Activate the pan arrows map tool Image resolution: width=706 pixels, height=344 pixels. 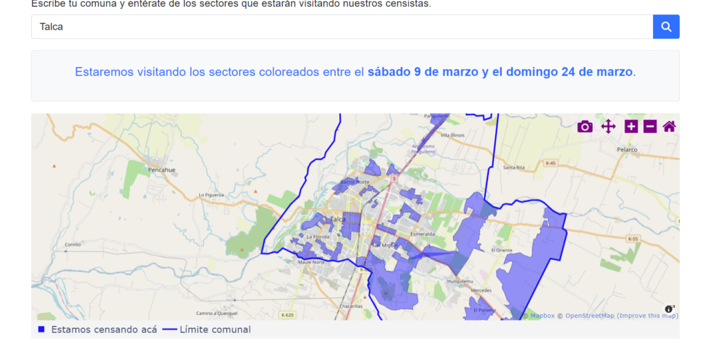(608, 126)
